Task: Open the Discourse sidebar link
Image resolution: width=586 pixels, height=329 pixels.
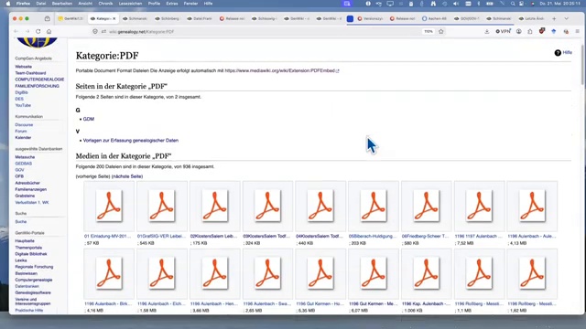Action: [x=24, y=125]
